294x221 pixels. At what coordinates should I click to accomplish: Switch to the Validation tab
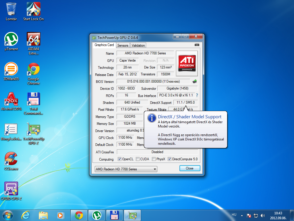(138, 45)
